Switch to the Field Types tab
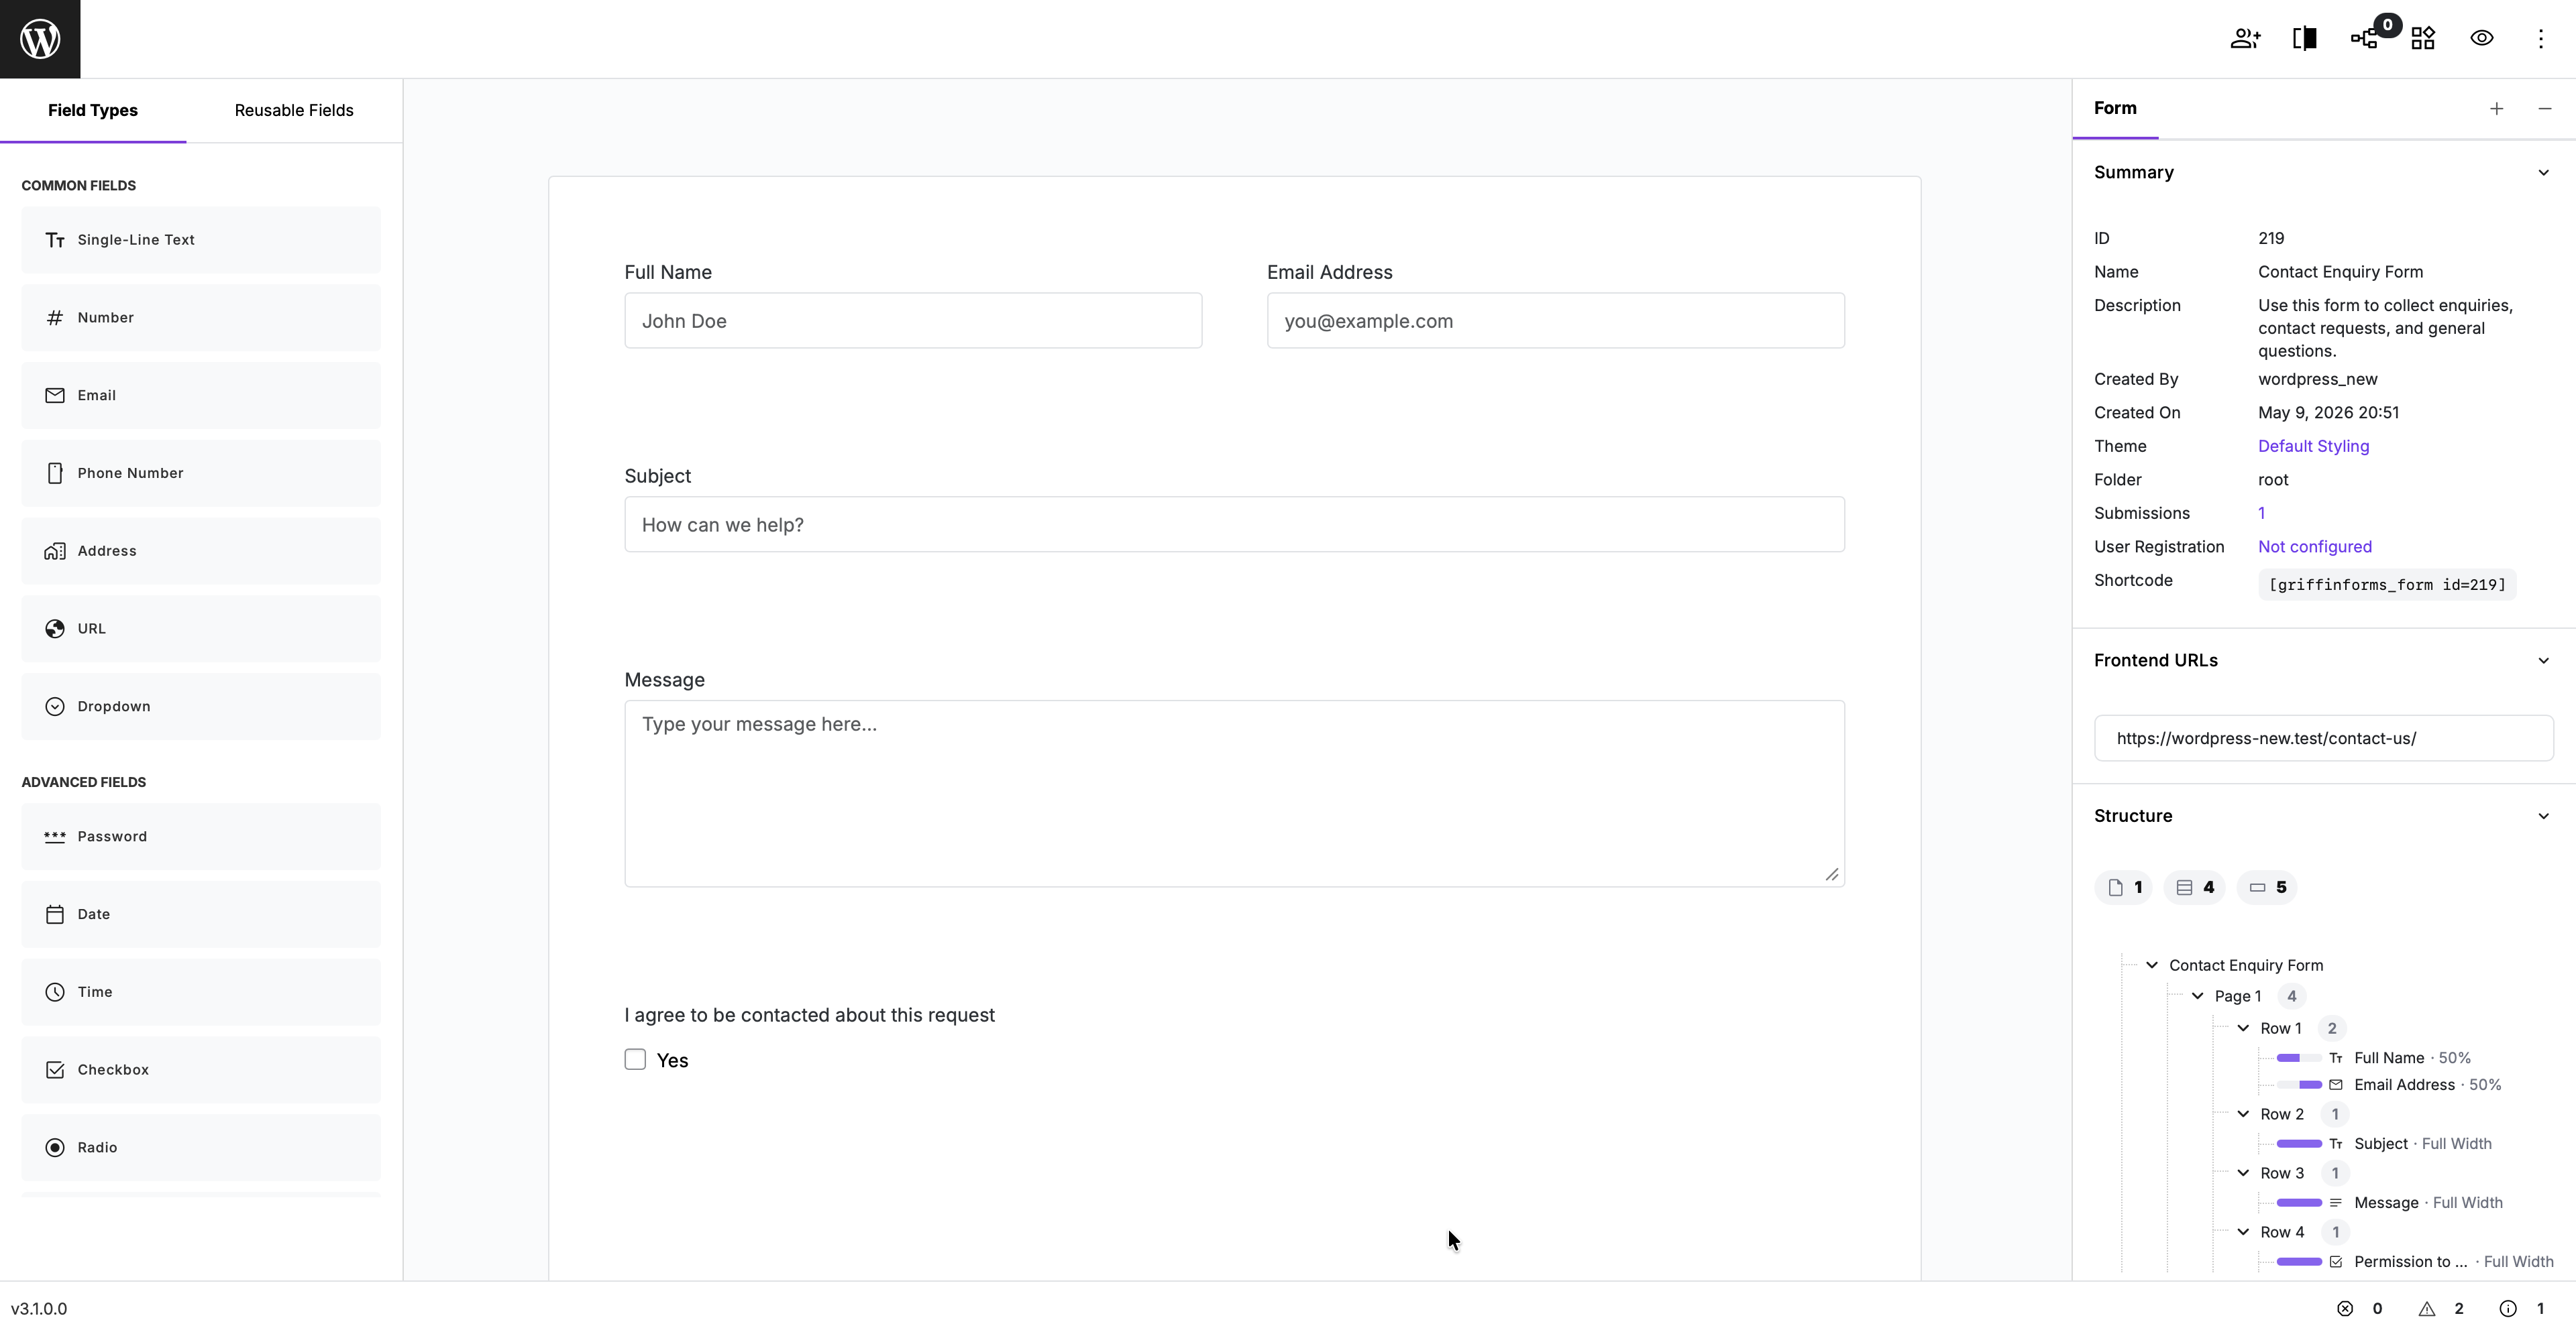2576x1326 pixels. tap(93, 110)
